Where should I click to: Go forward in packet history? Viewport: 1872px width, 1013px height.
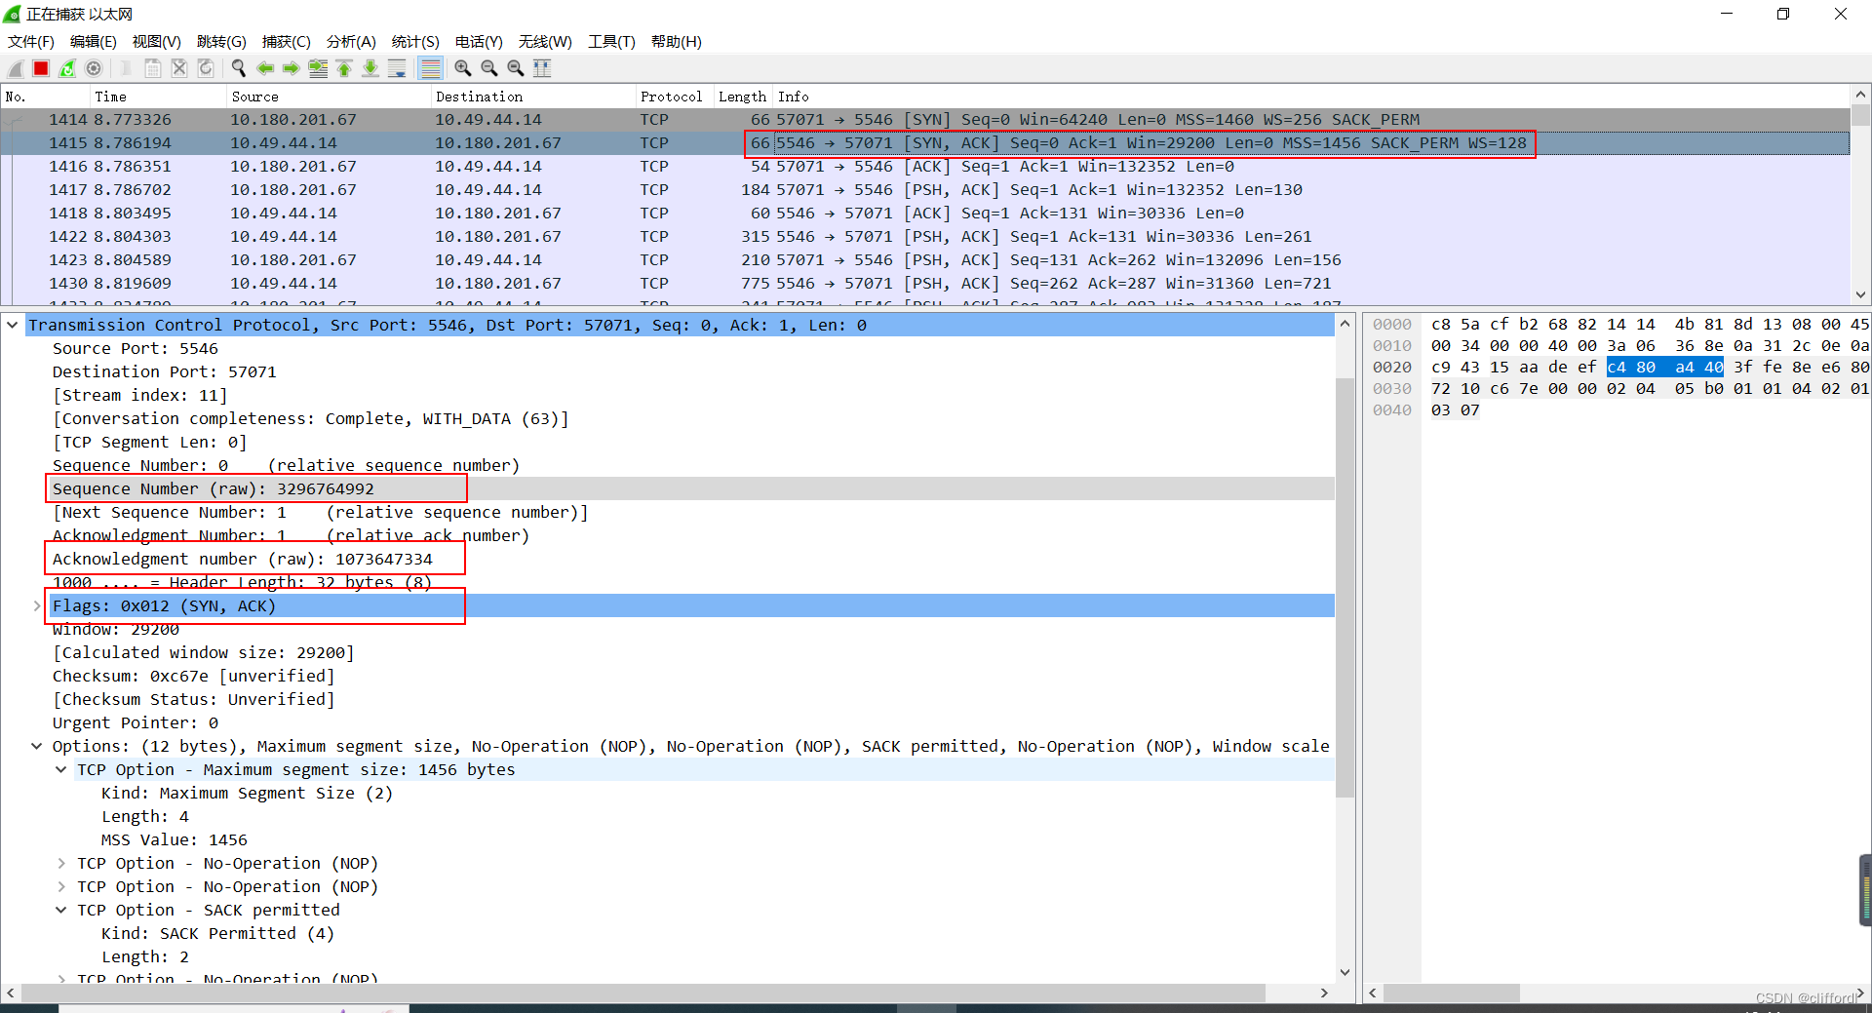(x=292, y=68)
